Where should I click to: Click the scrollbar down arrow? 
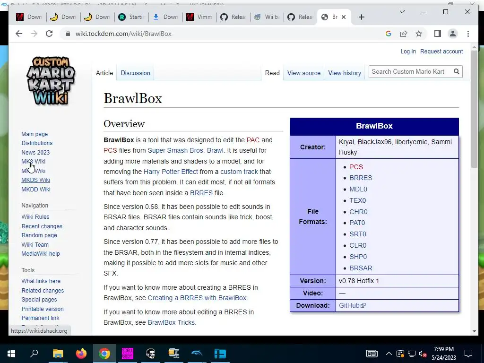(x=474, y=331)
